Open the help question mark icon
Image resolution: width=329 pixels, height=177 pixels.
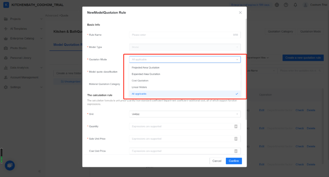point(286,5)
